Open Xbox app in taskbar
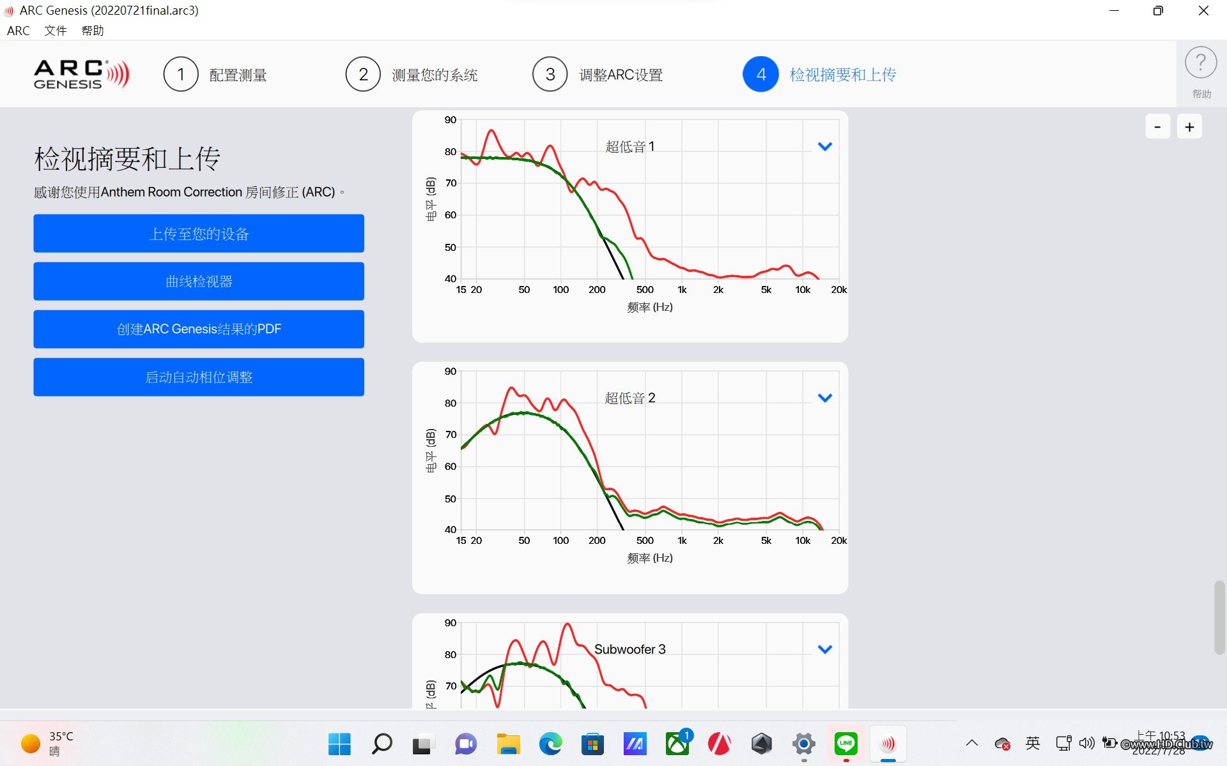 (677, 744)
